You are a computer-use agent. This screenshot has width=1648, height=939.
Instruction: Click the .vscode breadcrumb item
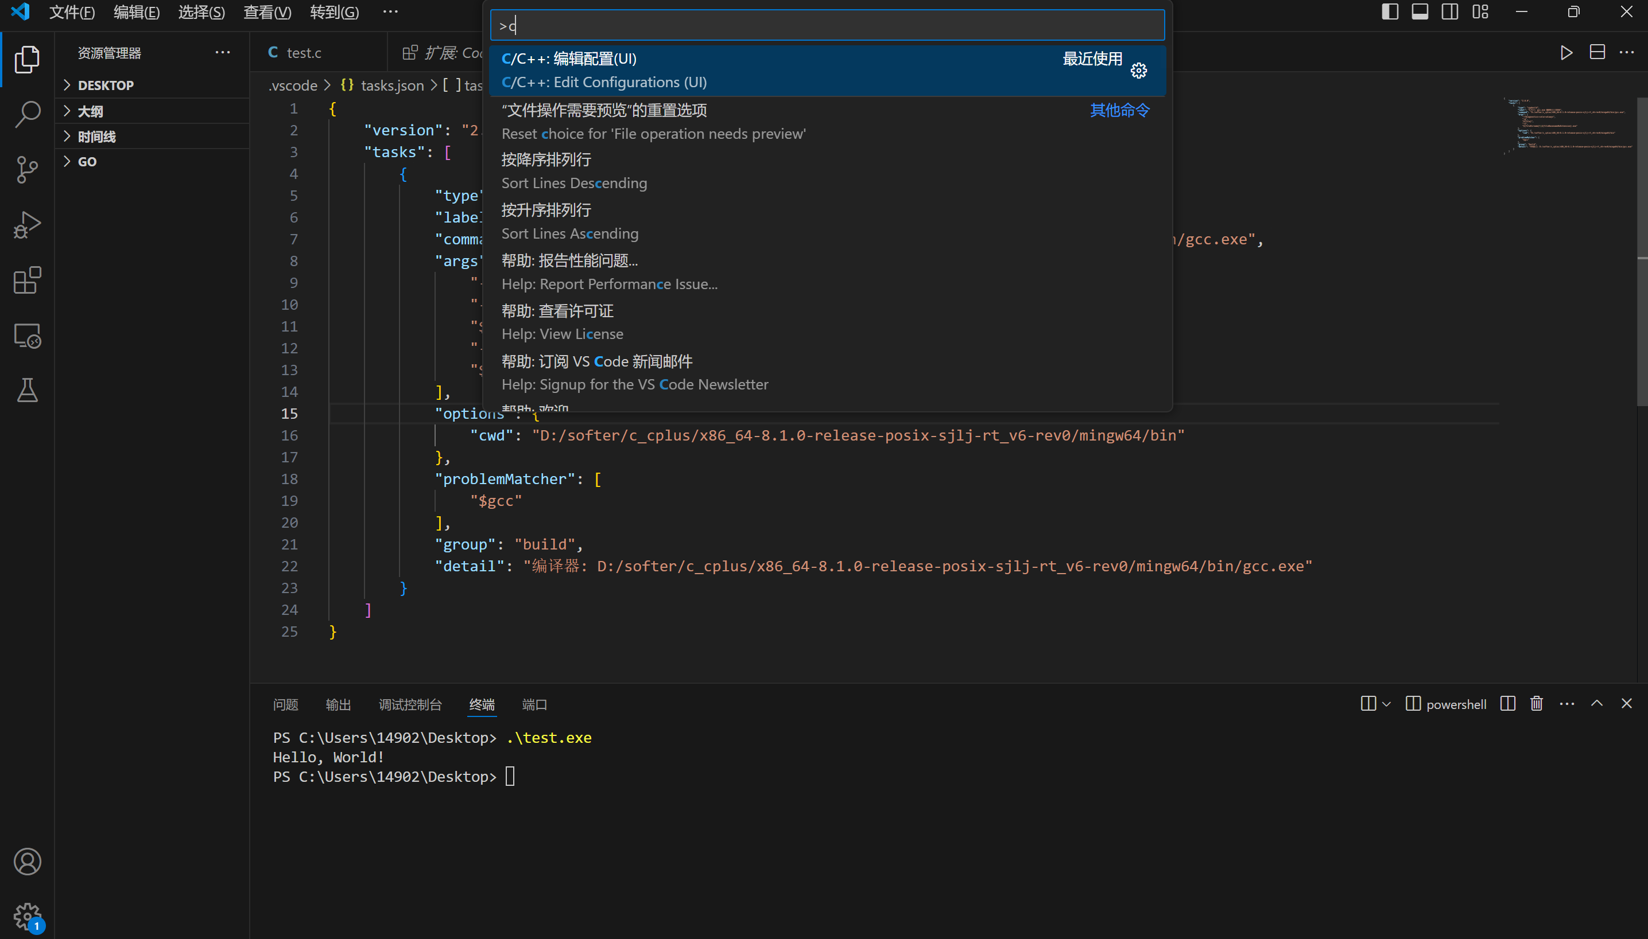click(293, 85)
